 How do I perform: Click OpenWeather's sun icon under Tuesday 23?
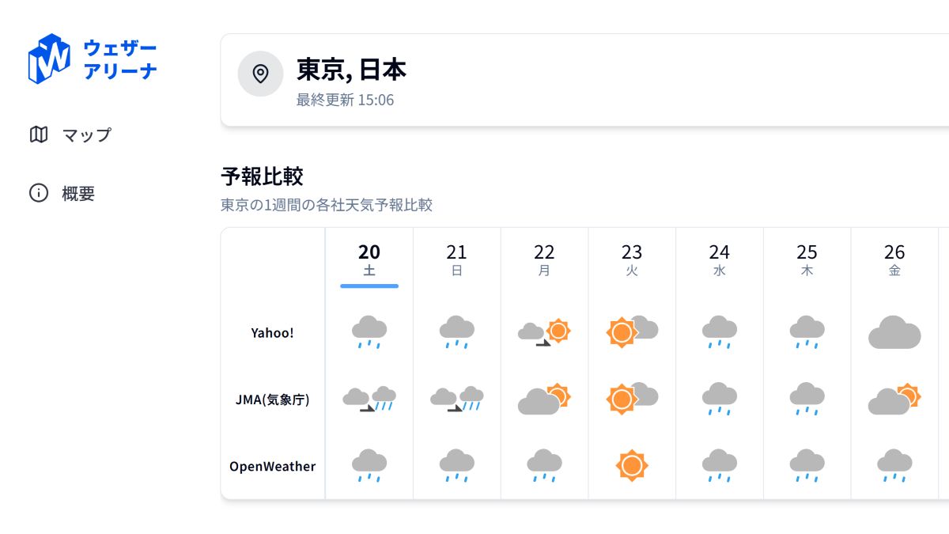[x=632, y=466]
